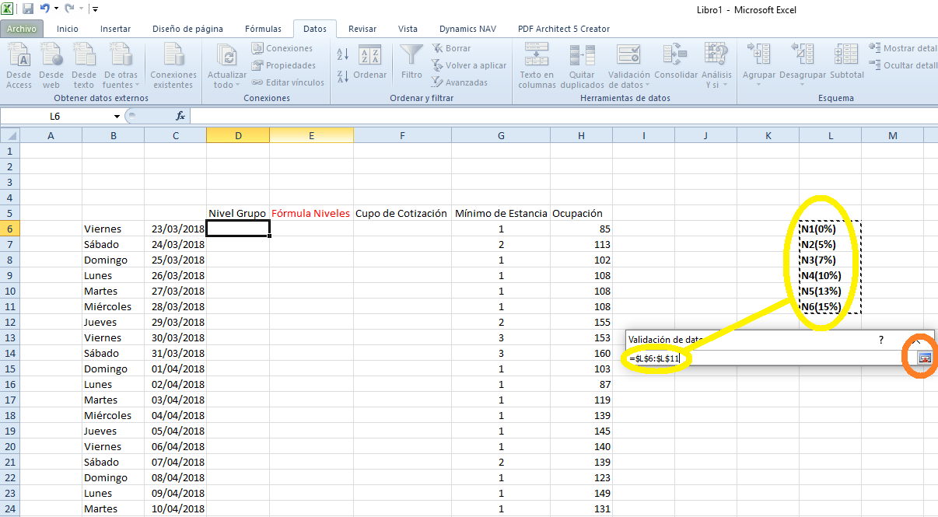Click the expand dialog button in Validación de datos
The height and width of the screenshot is (517, 938).
click(924, 358)
